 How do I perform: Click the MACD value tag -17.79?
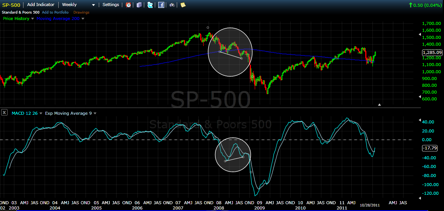pos(430,148)
